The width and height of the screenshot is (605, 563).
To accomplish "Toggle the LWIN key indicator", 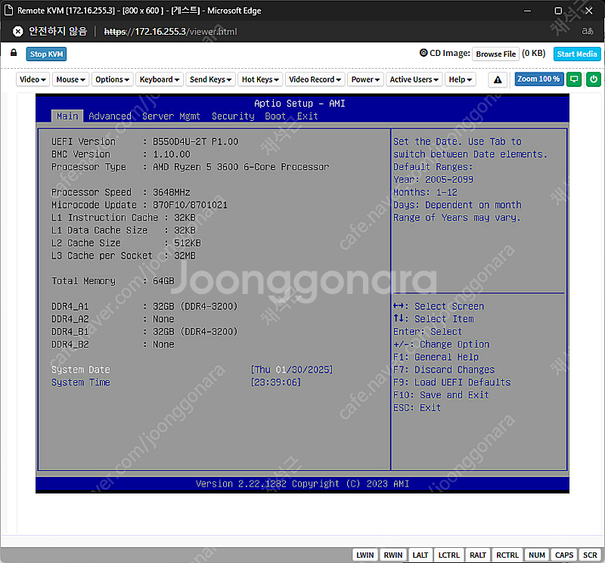I will 365,555.
